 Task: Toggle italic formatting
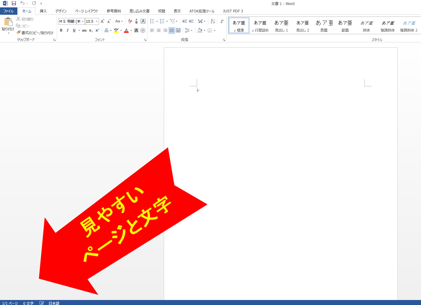click(68, 30)
